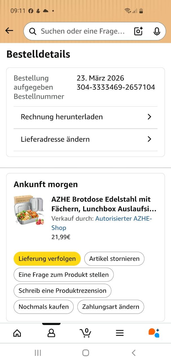Open the account profile tab icon
The height and width of the screenshot is (363, 171).
click(x=51, y=333)
